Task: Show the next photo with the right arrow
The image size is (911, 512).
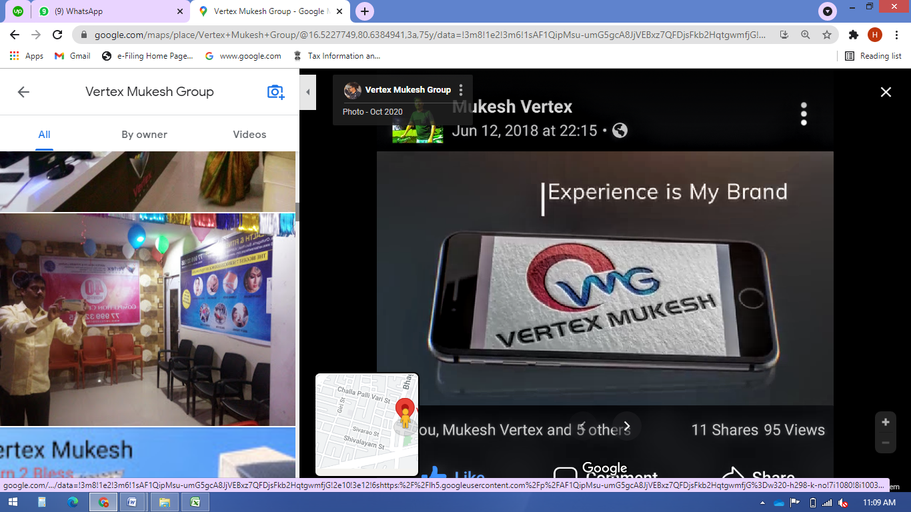Action: point(627,426)
